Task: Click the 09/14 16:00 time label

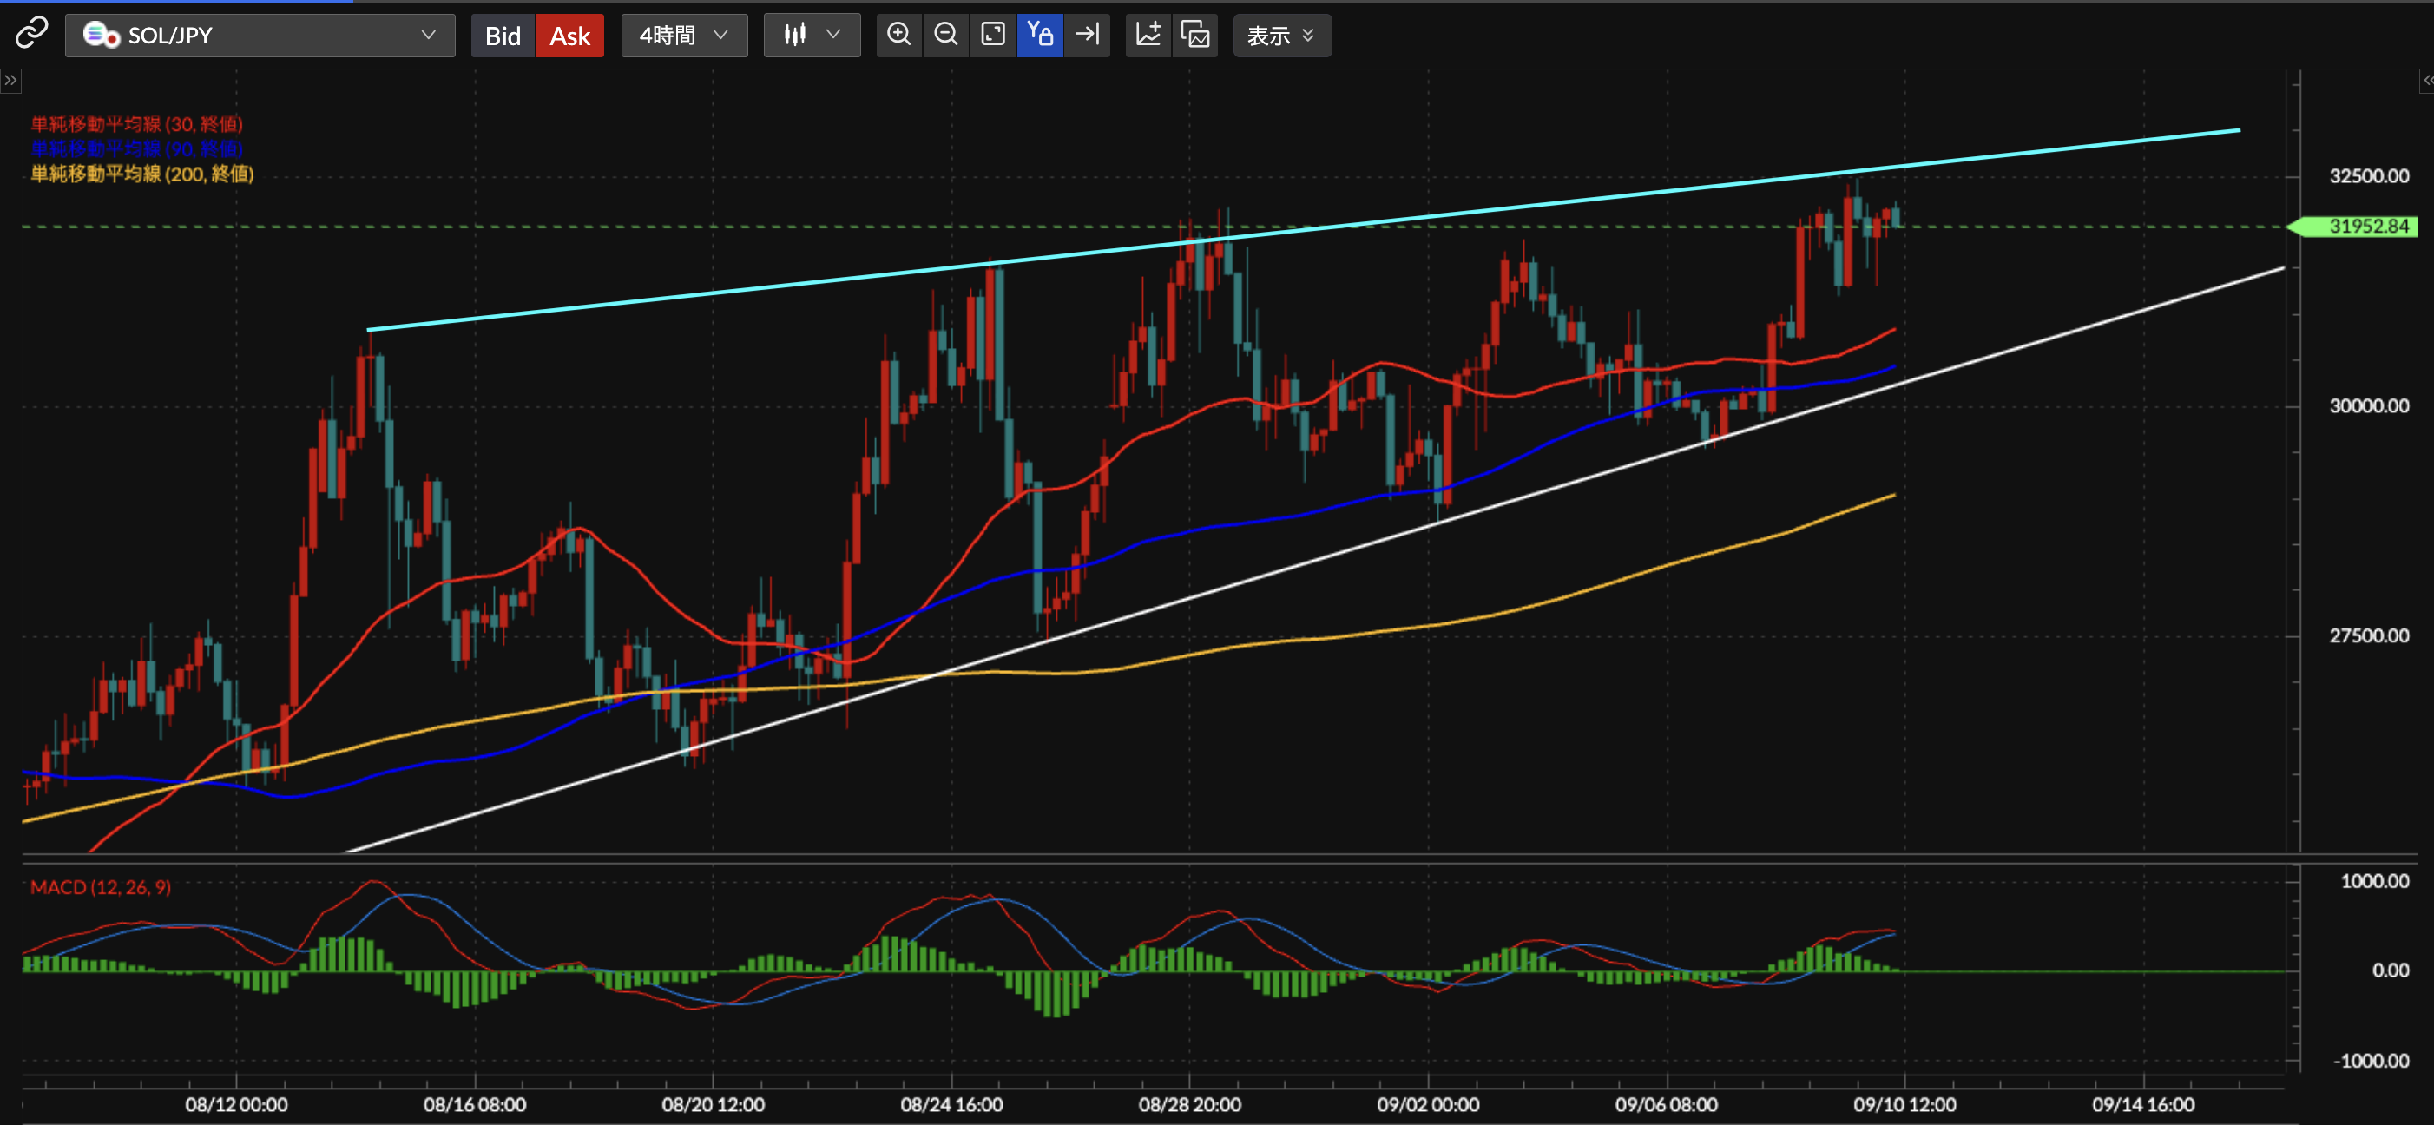Action: click(x=2143, y=1104)
